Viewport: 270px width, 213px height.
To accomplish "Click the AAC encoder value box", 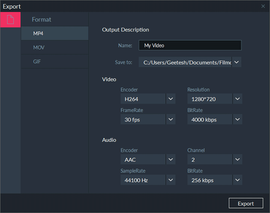I will (x=143, y=159).
